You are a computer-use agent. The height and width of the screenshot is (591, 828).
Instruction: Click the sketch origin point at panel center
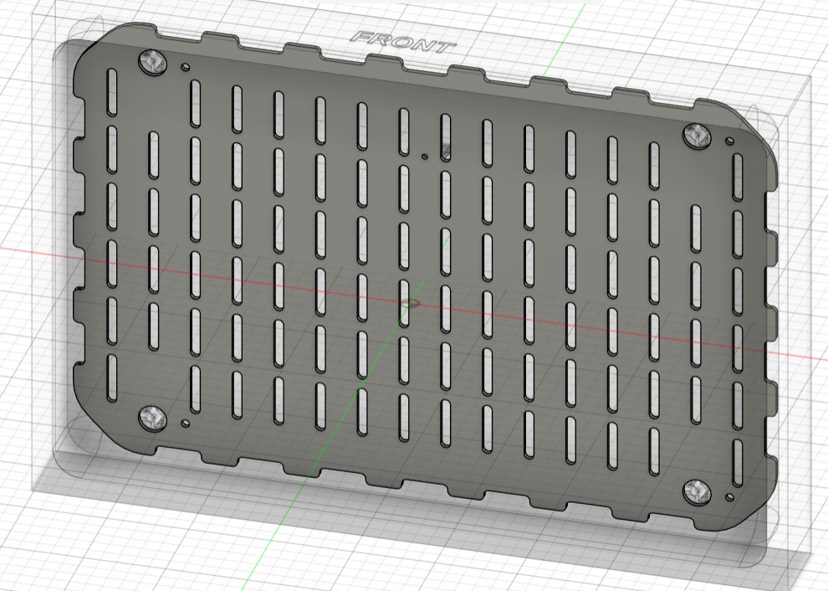(410, 303)
